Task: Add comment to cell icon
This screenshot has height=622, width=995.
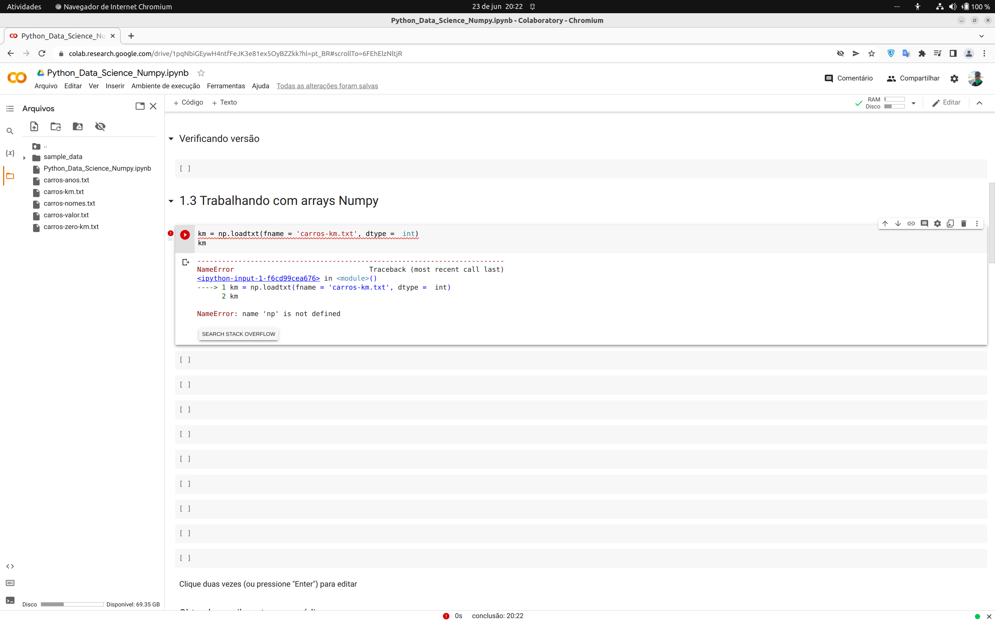Action: coord(924,224)
